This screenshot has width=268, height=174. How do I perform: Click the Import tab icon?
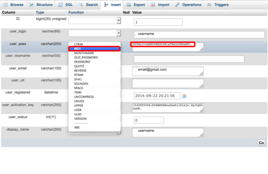pos(153,5)
